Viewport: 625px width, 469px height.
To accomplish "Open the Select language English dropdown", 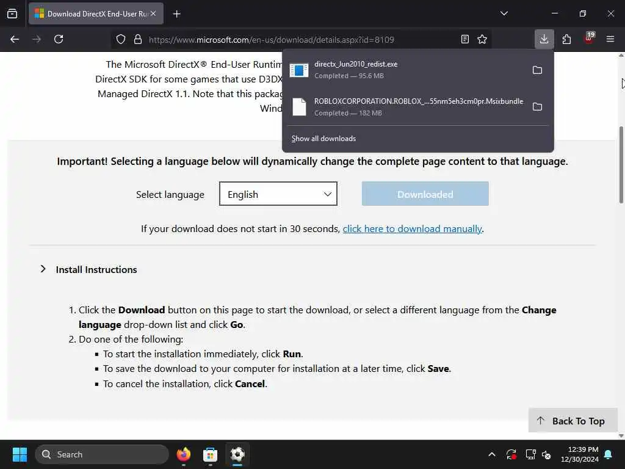I will pyautogui.click(x=278, y=194).
